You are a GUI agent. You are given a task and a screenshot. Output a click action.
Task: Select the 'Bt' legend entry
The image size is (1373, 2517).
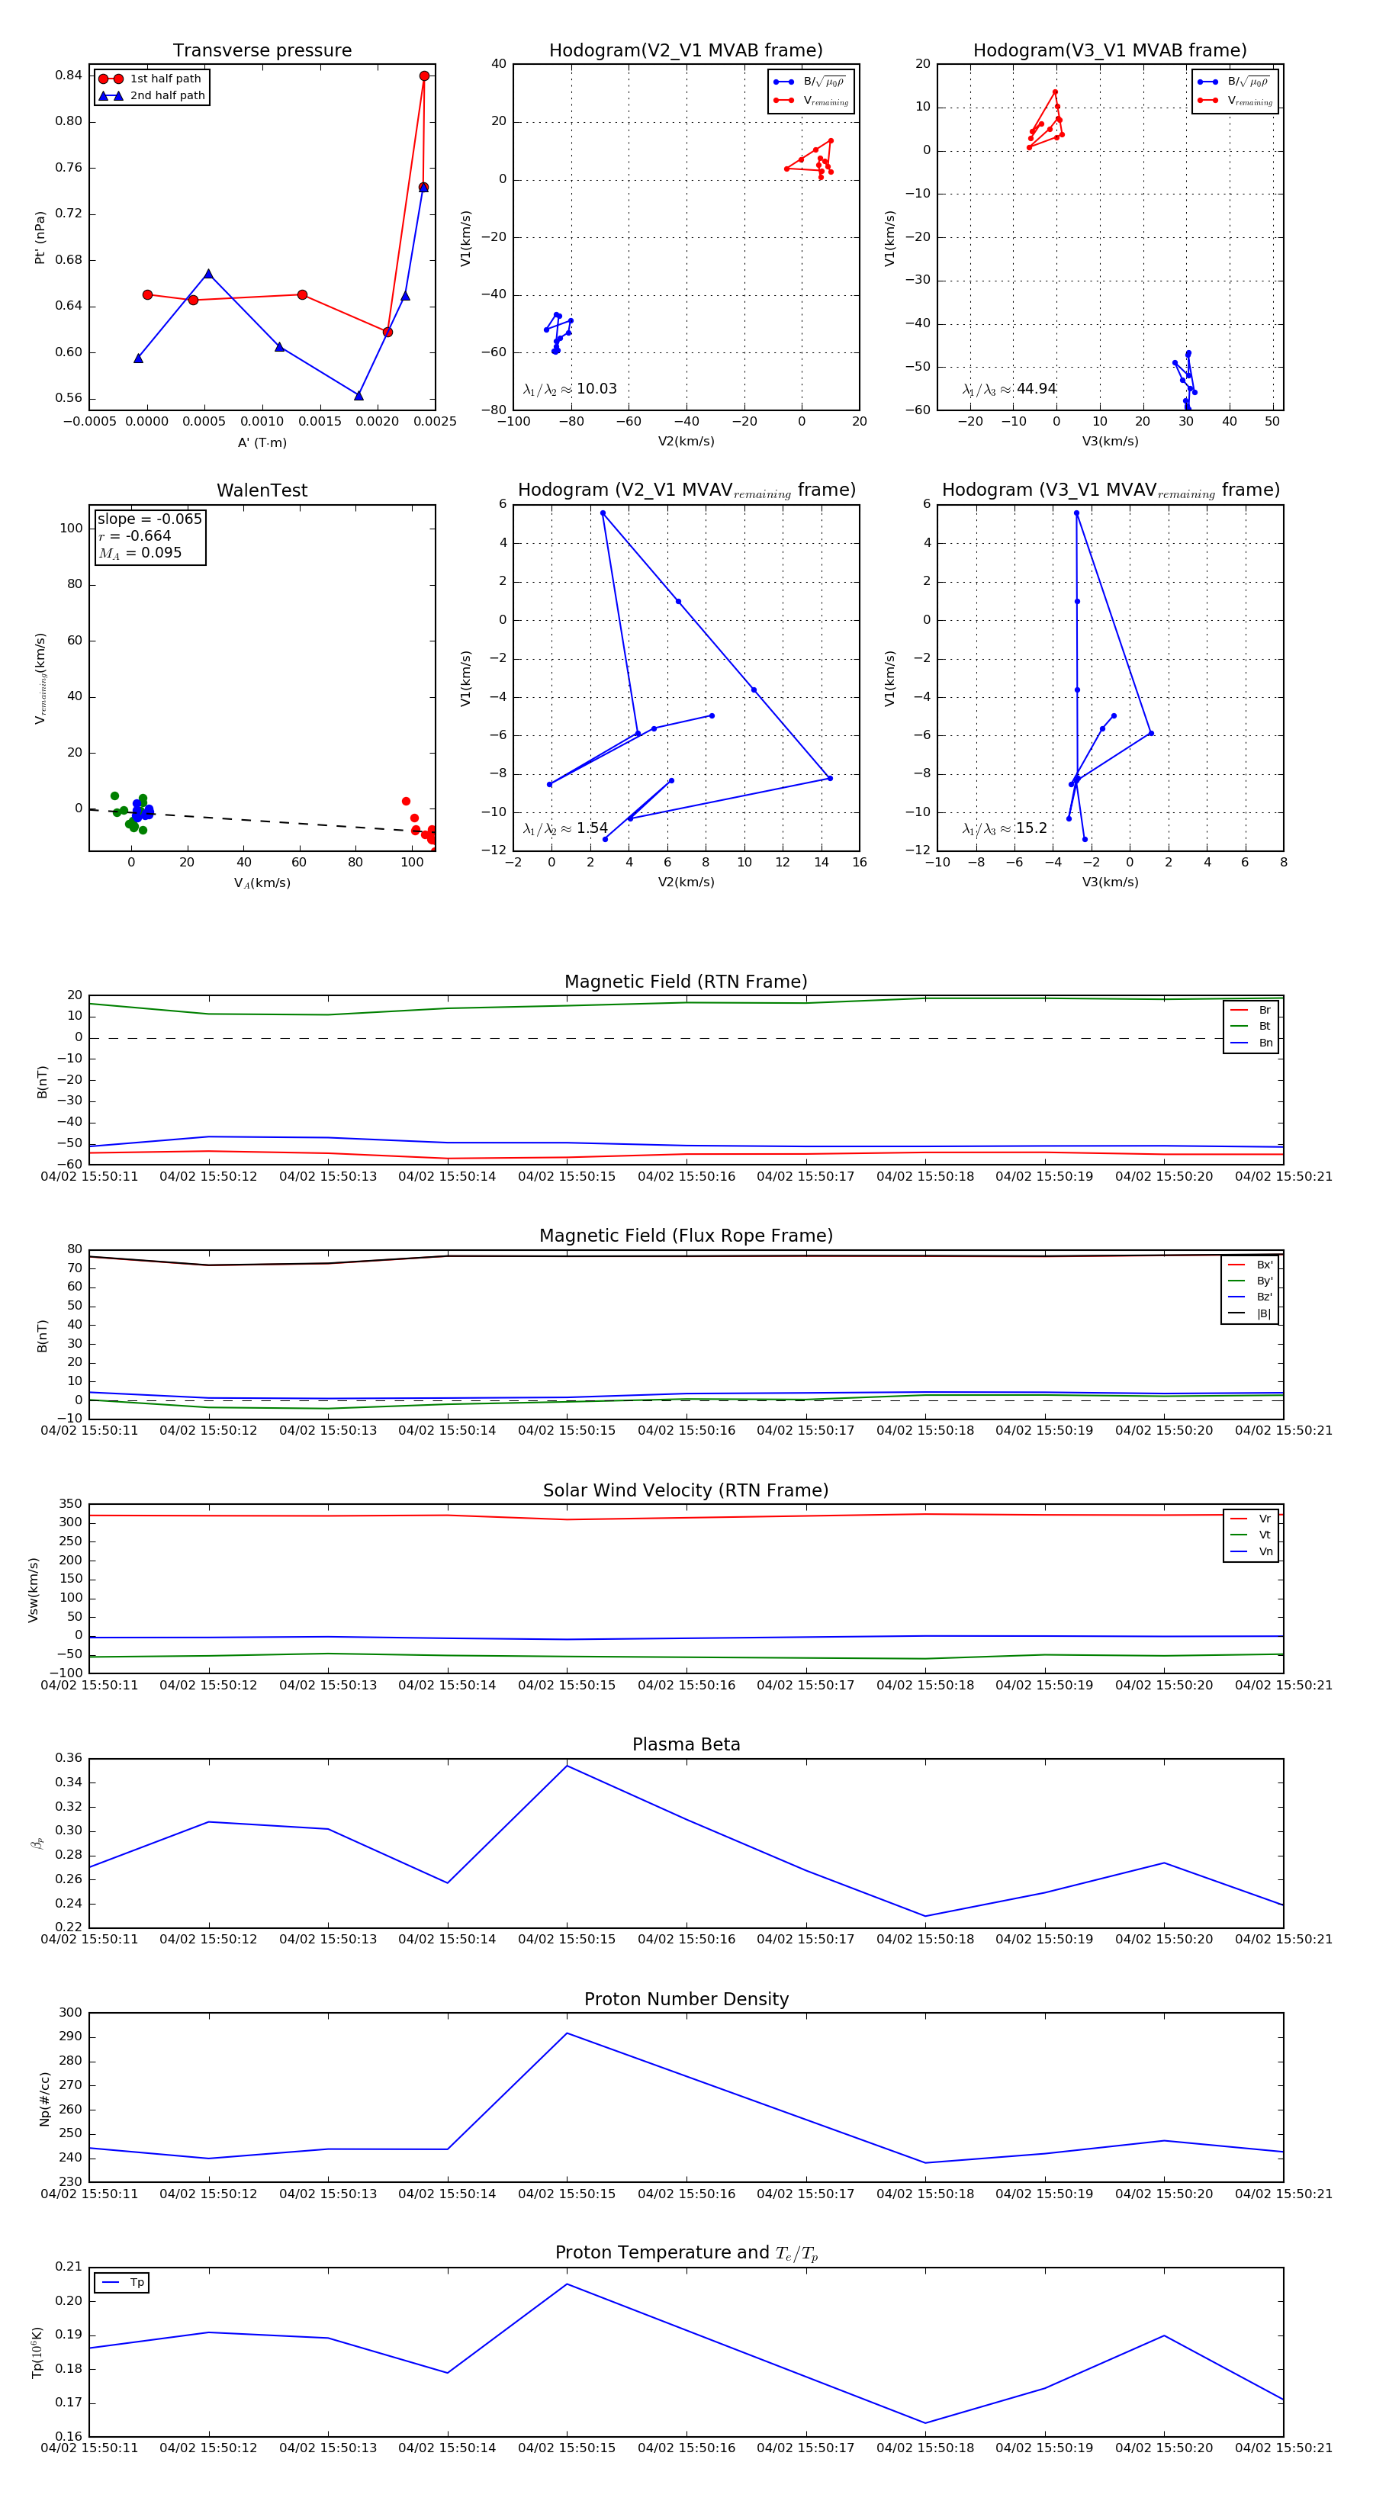(1251, 1026)
